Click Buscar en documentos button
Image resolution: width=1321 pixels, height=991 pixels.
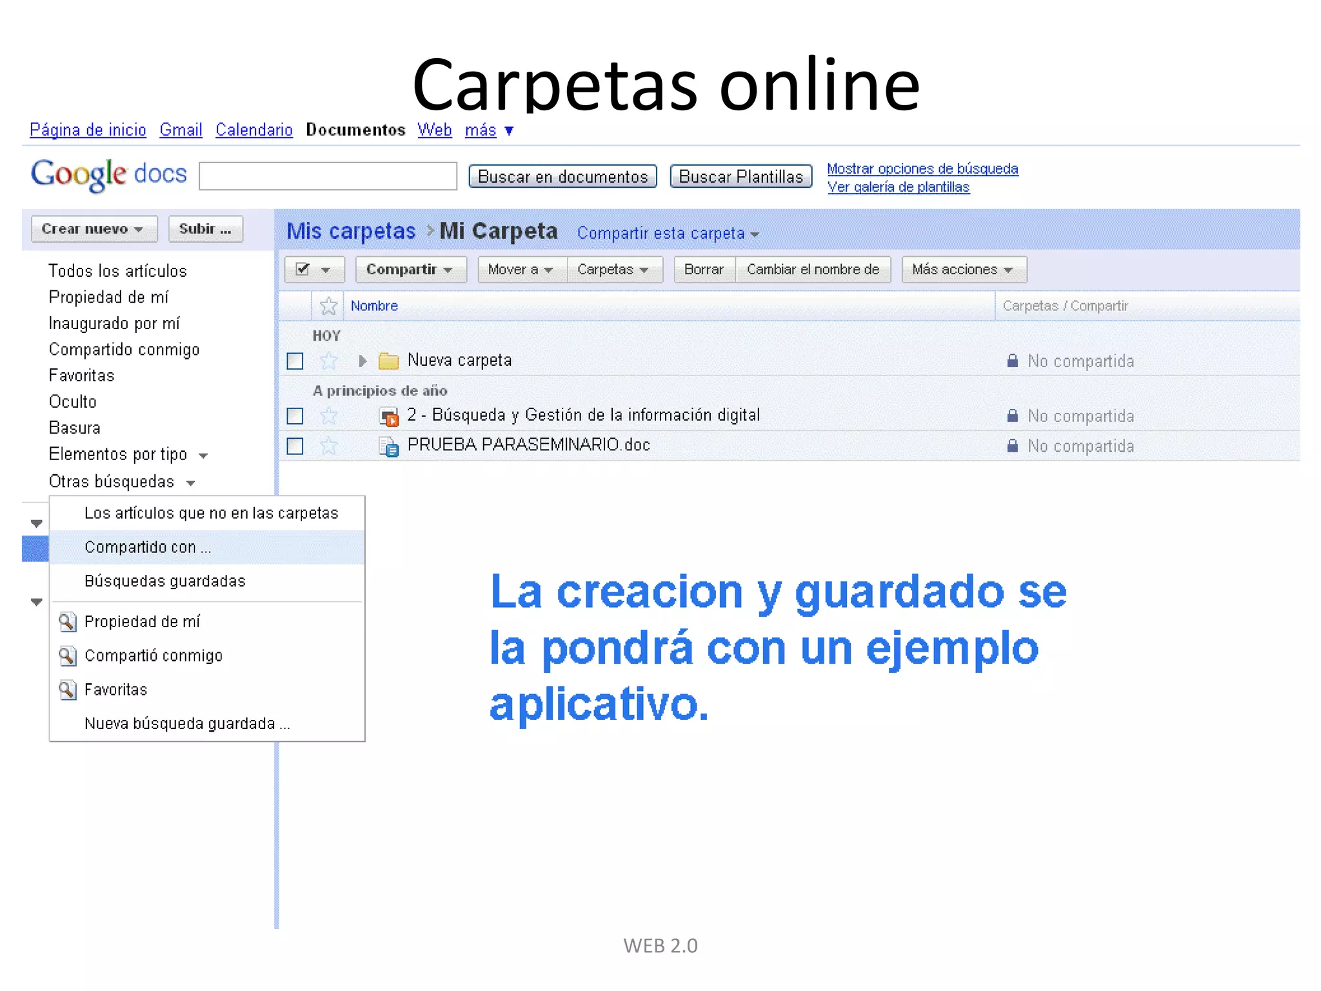click(x=562, y=177)
